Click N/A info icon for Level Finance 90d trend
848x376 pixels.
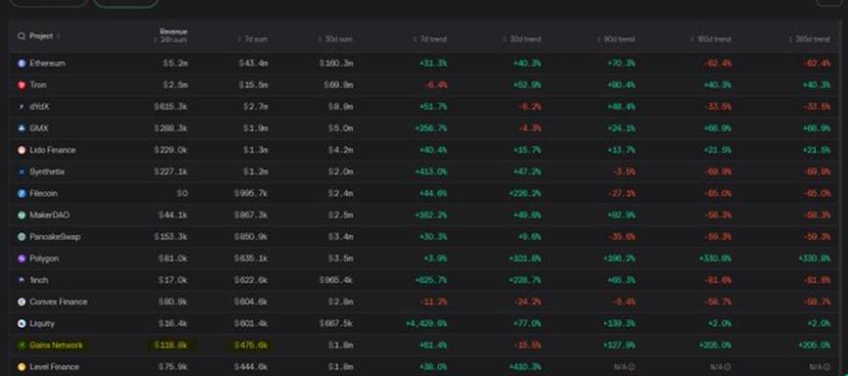pos(630,367)
